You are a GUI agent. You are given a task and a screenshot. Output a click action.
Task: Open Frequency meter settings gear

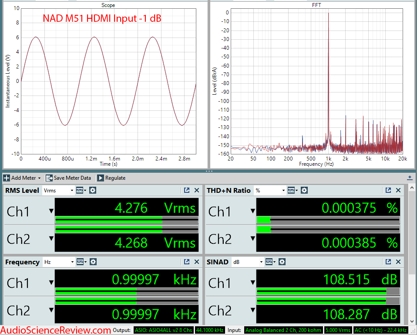[93, 262]
